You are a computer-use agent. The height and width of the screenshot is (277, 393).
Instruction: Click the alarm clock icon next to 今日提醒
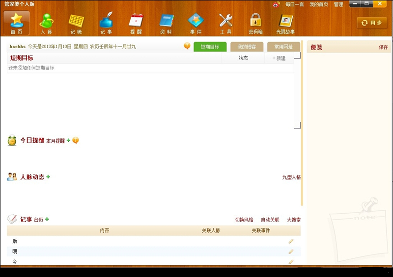pos(12,140)
